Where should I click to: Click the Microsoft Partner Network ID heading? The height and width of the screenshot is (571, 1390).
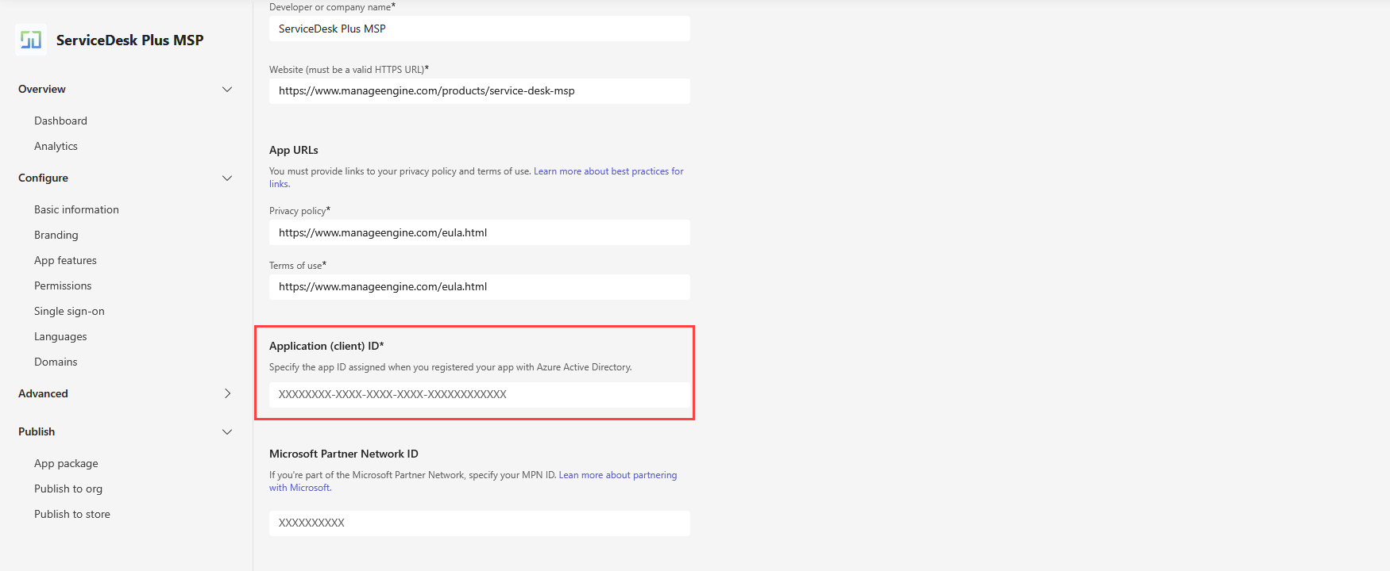click(344, 454)
